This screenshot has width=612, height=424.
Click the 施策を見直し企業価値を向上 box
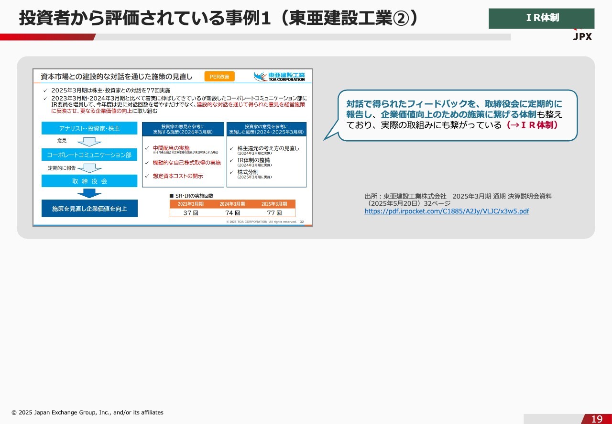[x=89, y=209]
